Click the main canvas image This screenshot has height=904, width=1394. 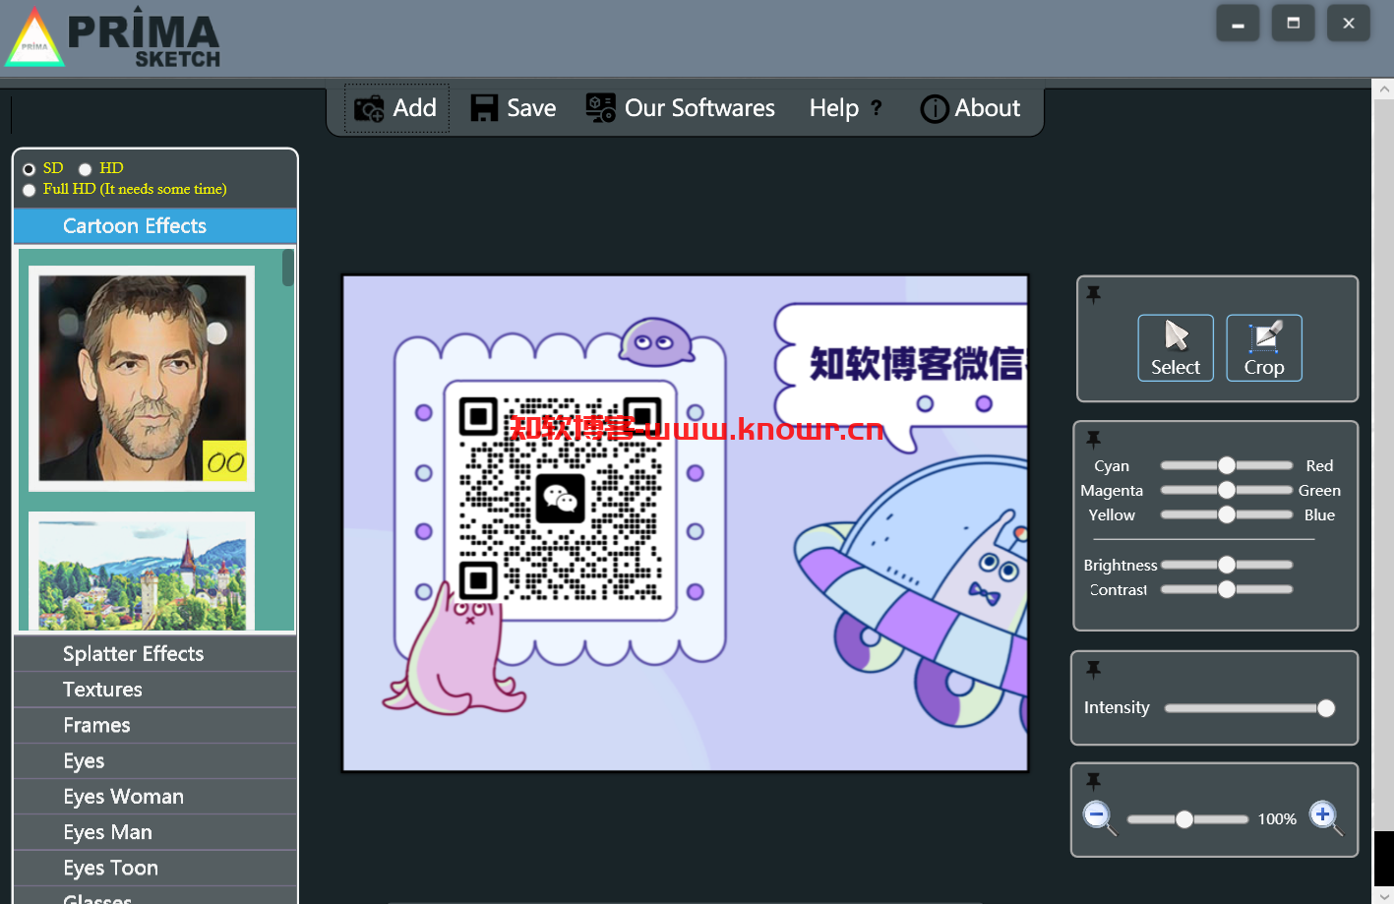pyautogui.click(x=685, y=522)
